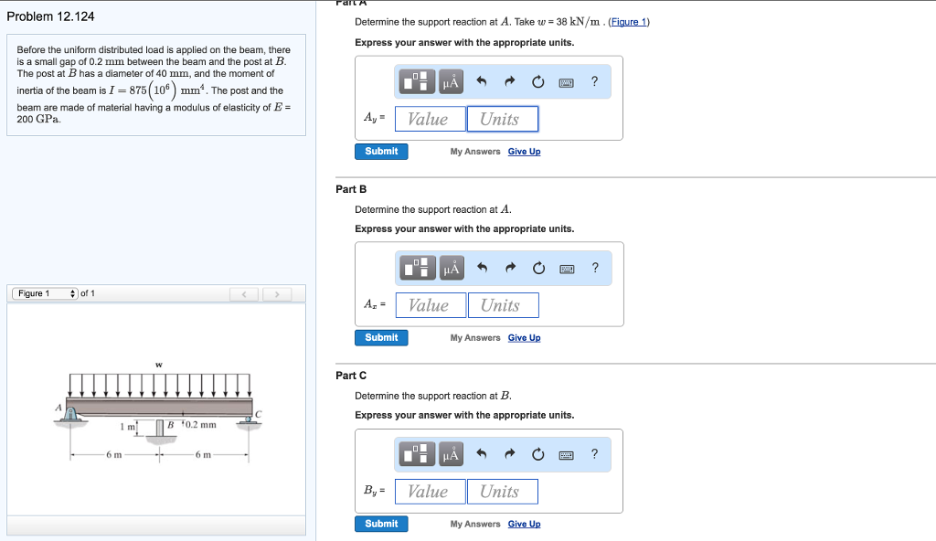Image resolution: width=936 pixels, height=541 pixels.
Task: Undo the last entry in Part A toolbar
Action: [482, 81]
